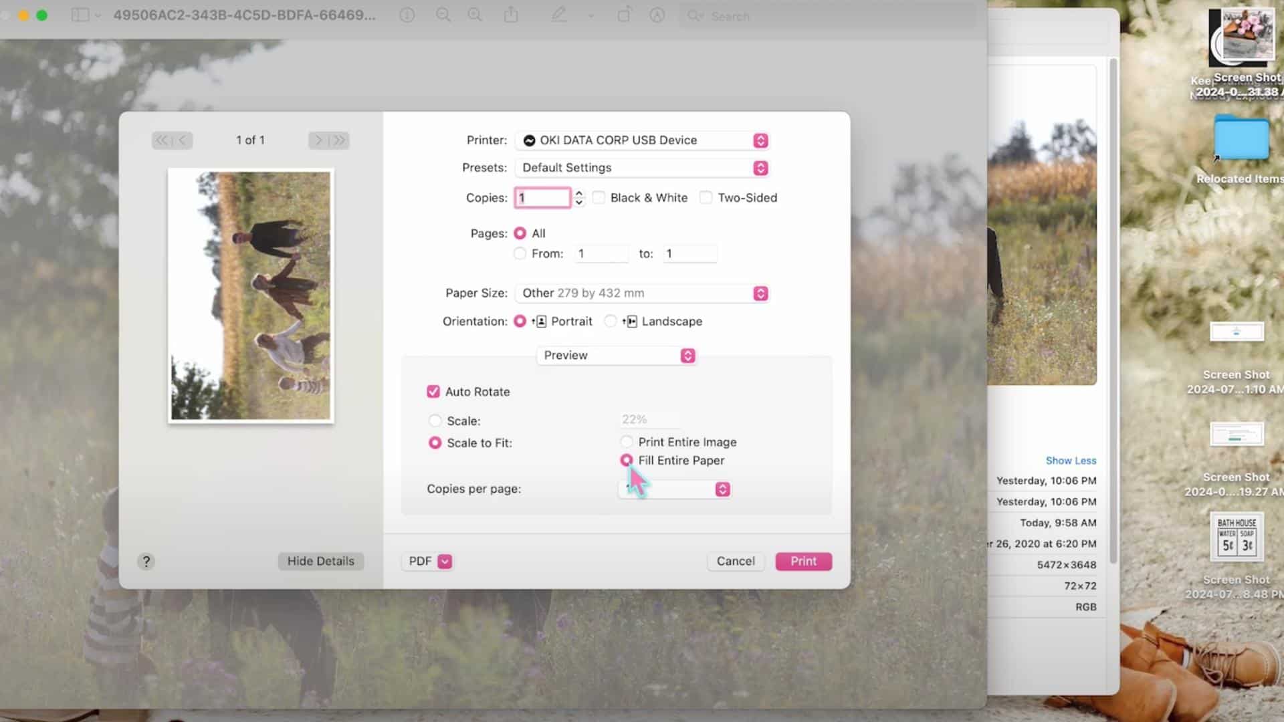The height and width of the screenshot is (722, 1284).
Task: Switch orientation to Landscape
Action: pos(611,321)
